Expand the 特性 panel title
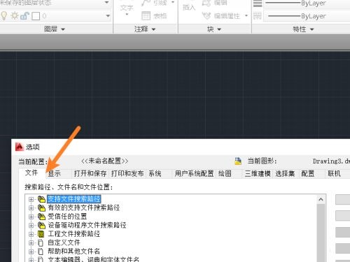Viewport: 350px width, 262px height. [x=303, y=29]
